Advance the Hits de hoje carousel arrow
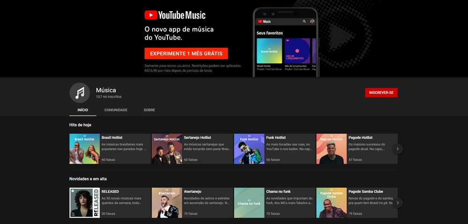This screenshot has width=468, height=224. pyautogui.click(x=397, y=149)
